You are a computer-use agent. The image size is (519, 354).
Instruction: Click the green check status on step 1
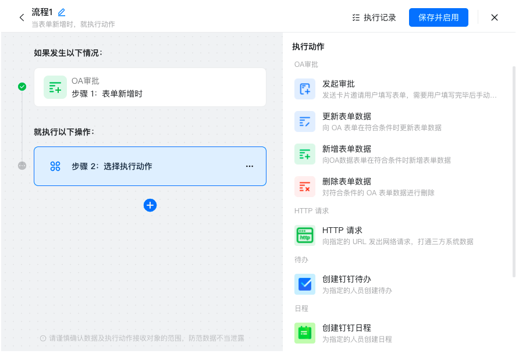(22, 87)
